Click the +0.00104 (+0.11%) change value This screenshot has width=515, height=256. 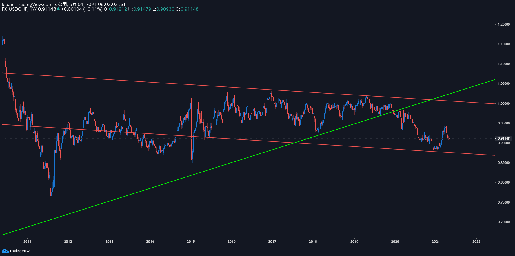[x=81, y=9]
